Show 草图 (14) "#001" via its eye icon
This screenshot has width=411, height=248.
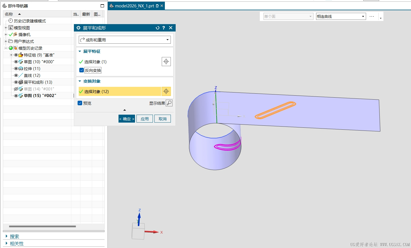coord(16,89)
